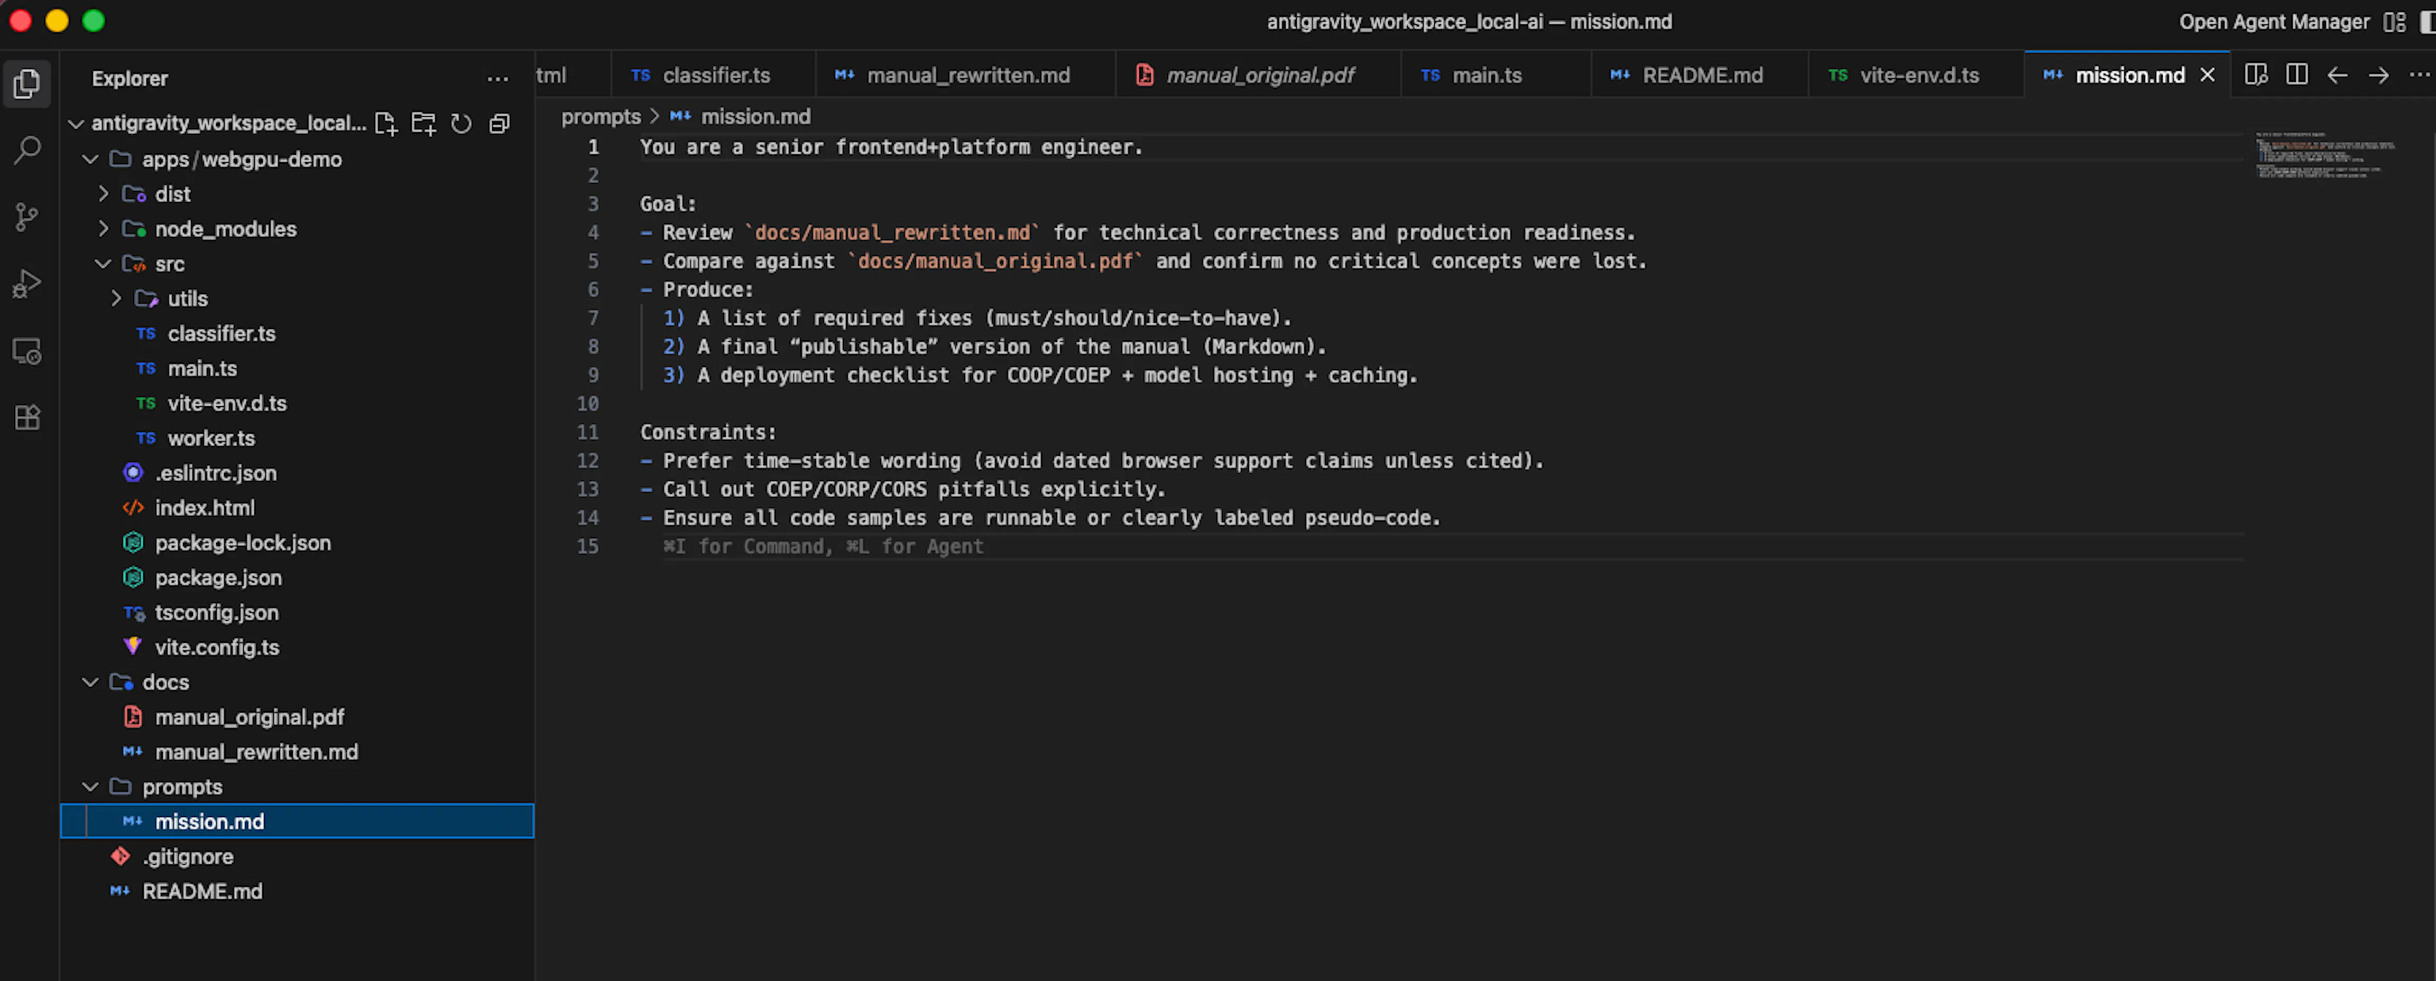Open worker.ts in the file tree
This screenshot has height=981, width=2436.
click(x=211, y=437)
